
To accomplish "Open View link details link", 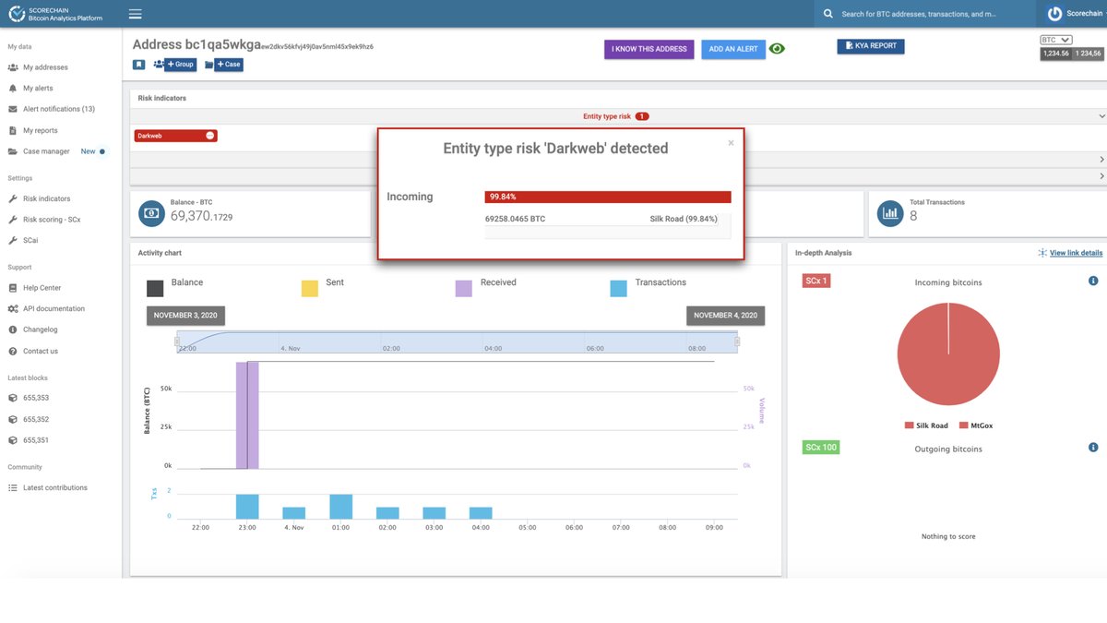I will [x=1076, y=253].
